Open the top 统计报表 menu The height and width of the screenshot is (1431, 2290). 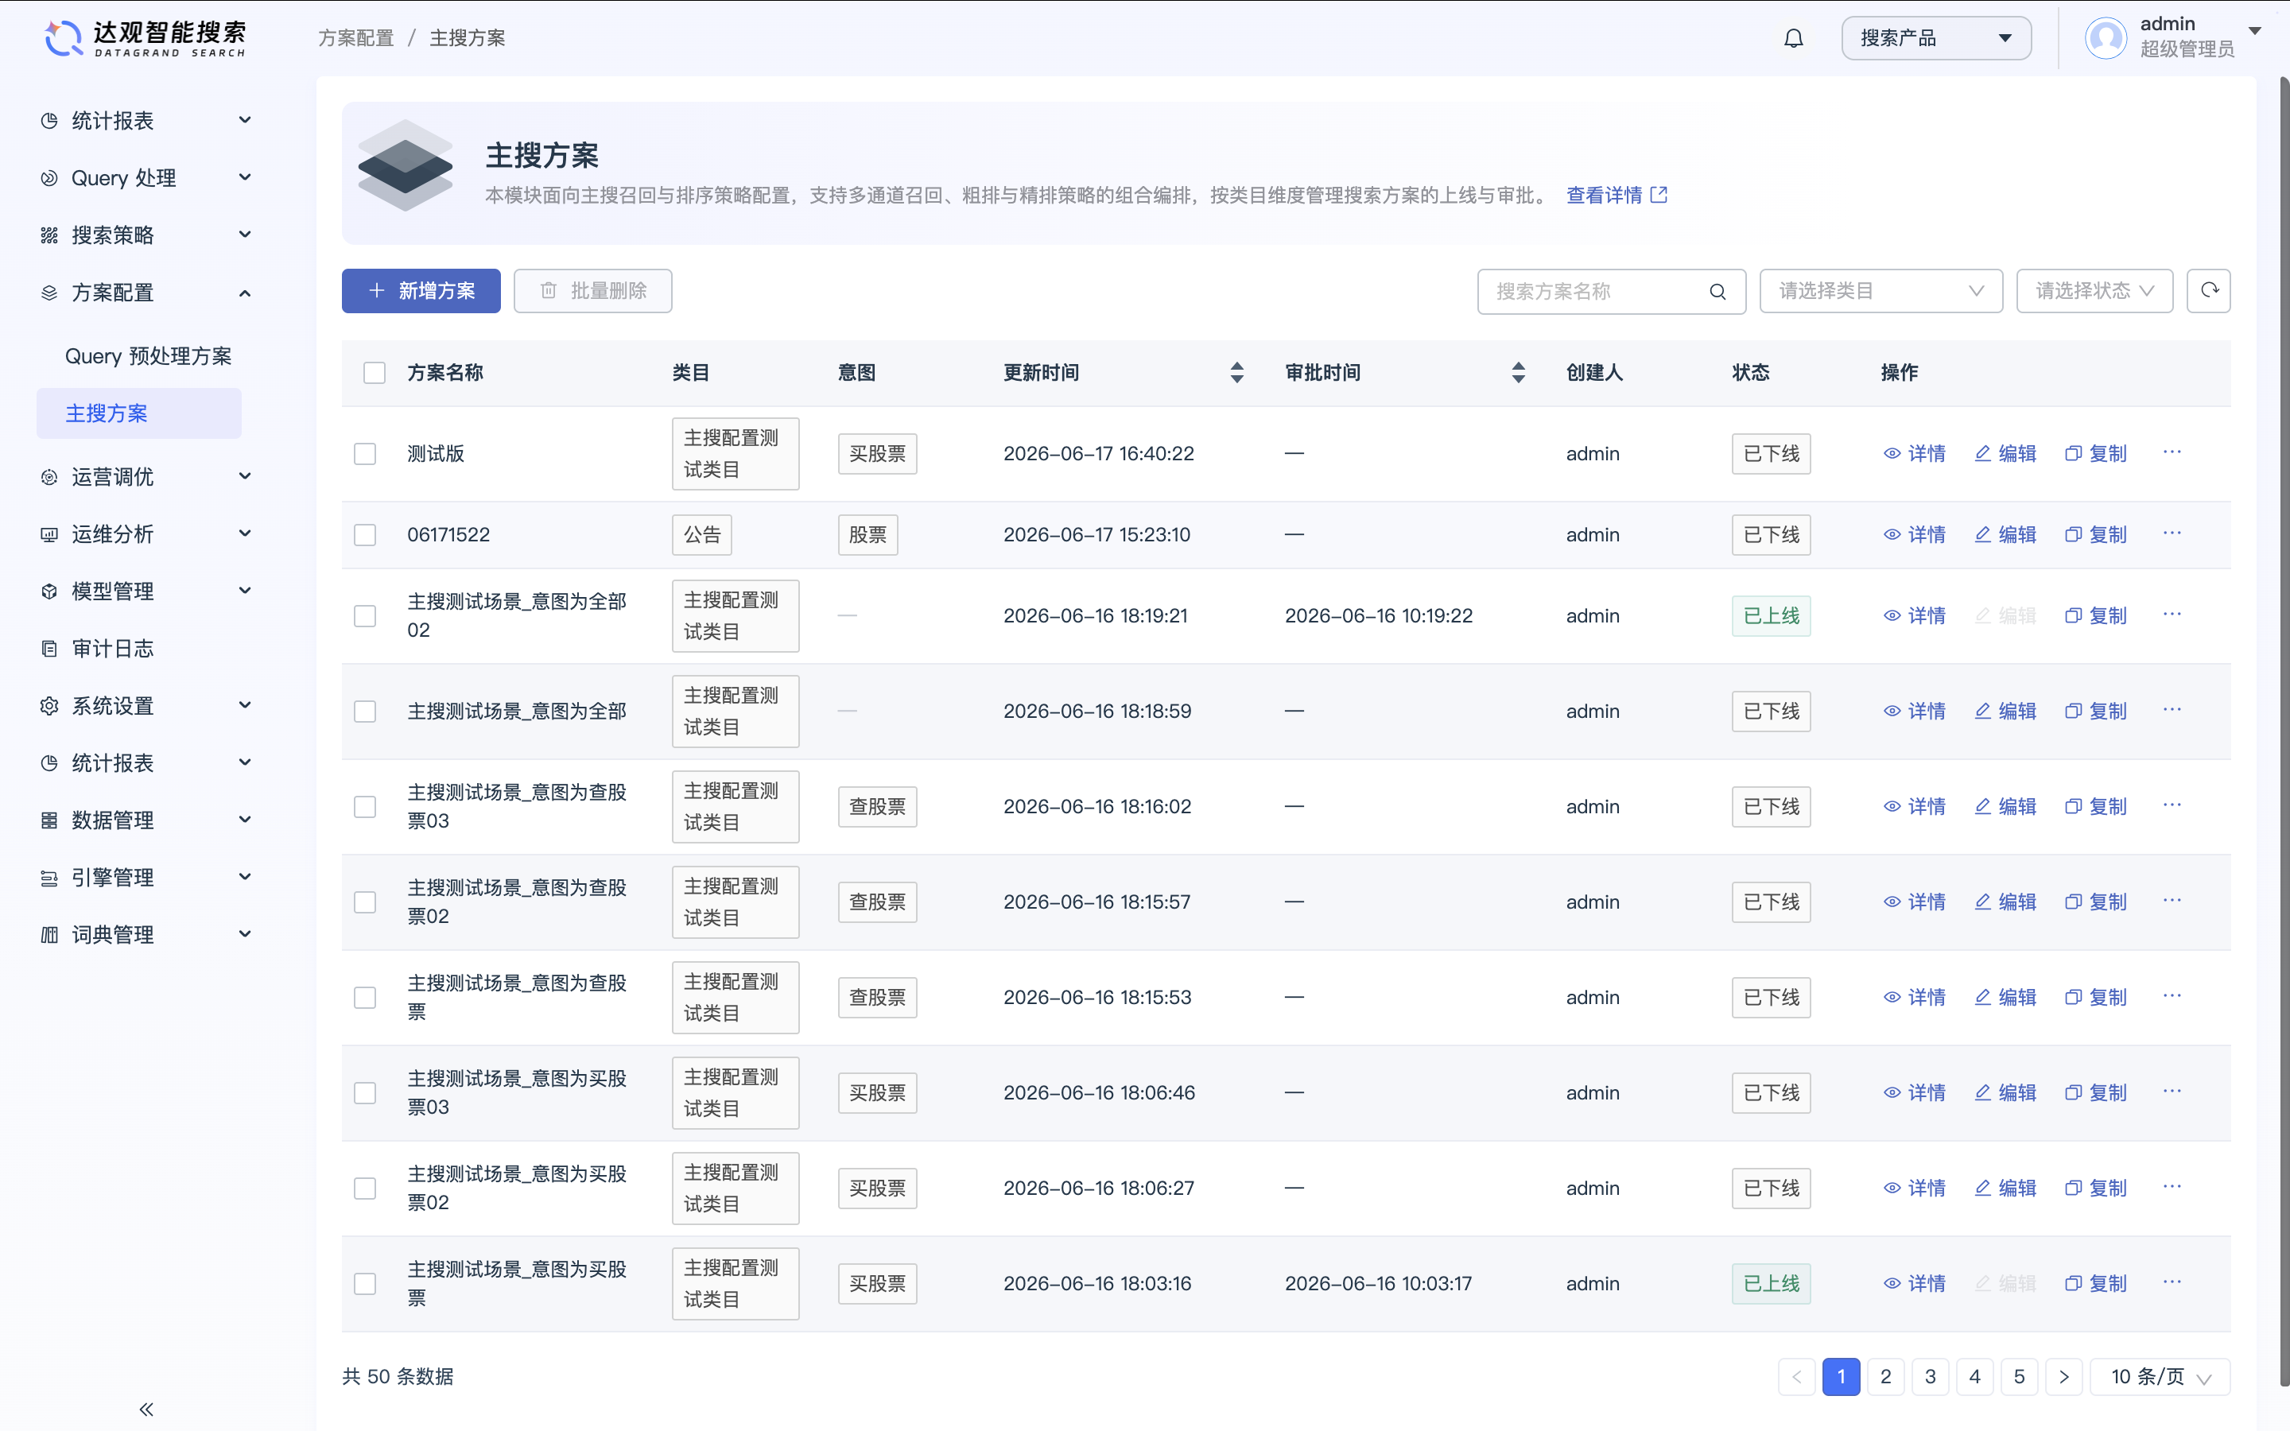tap(146, 120)
